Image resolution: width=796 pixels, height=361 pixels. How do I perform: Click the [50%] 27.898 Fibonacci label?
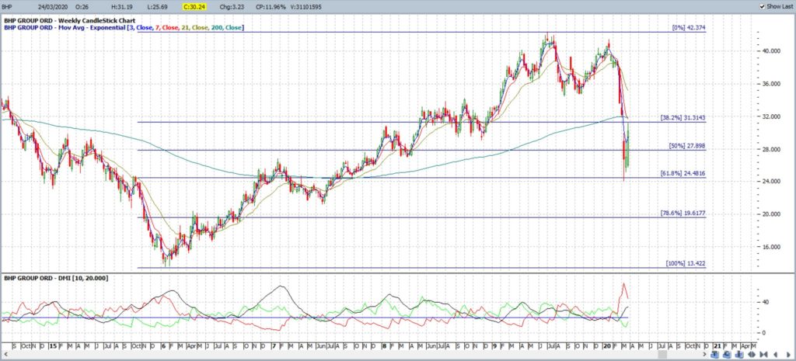pyautogui.click(x=687, y=146)
